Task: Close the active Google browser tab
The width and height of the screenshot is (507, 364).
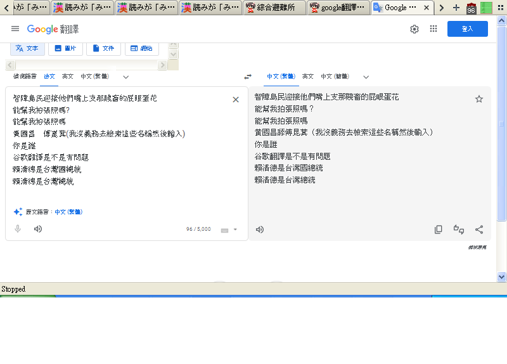Action: point(427,8)
